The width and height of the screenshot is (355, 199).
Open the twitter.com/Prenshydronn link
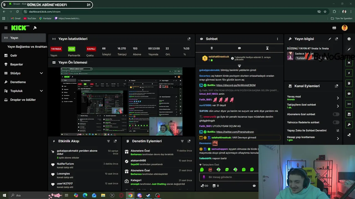[235, 132]
